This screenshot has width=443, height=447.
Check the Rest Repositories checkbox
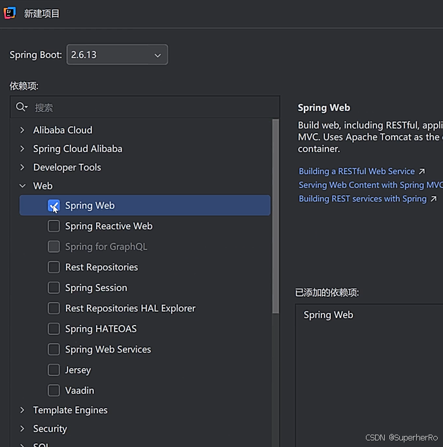(54, 267)
